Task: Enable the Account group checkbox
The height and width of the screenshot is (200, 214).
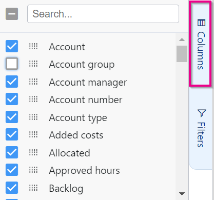Action: point(12,64)
